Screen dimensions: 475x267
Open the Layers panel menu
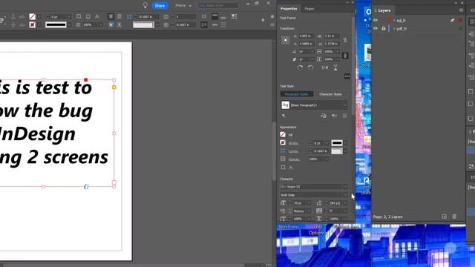461,10
